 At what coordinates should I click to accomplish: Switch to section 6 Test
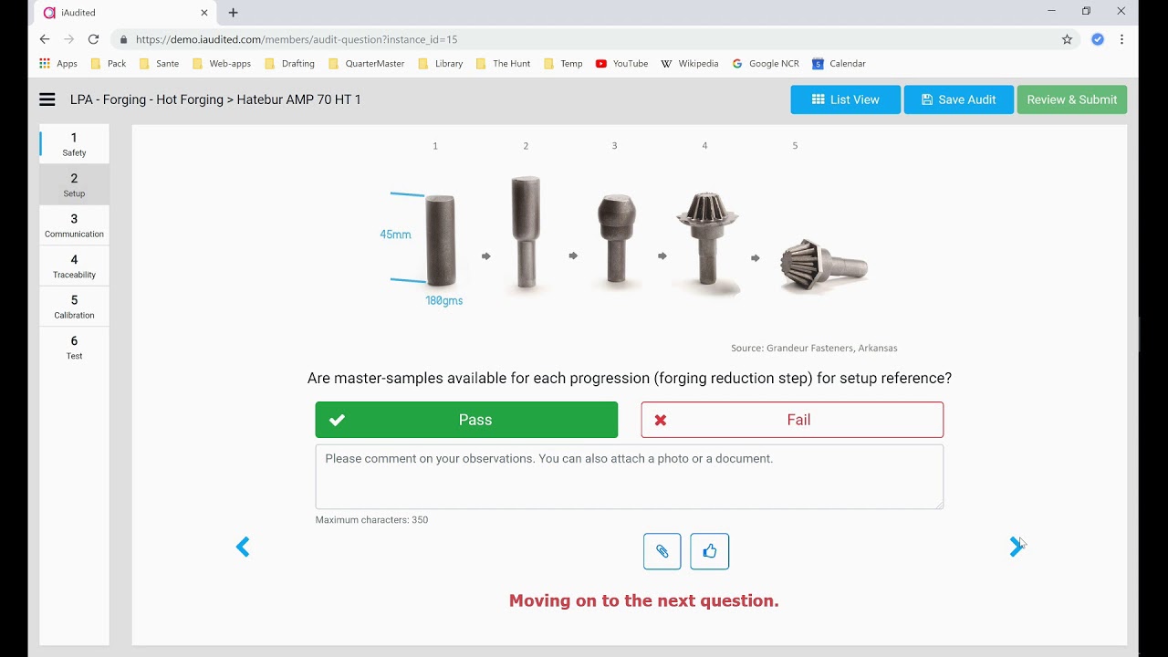[x=74, y=348]
